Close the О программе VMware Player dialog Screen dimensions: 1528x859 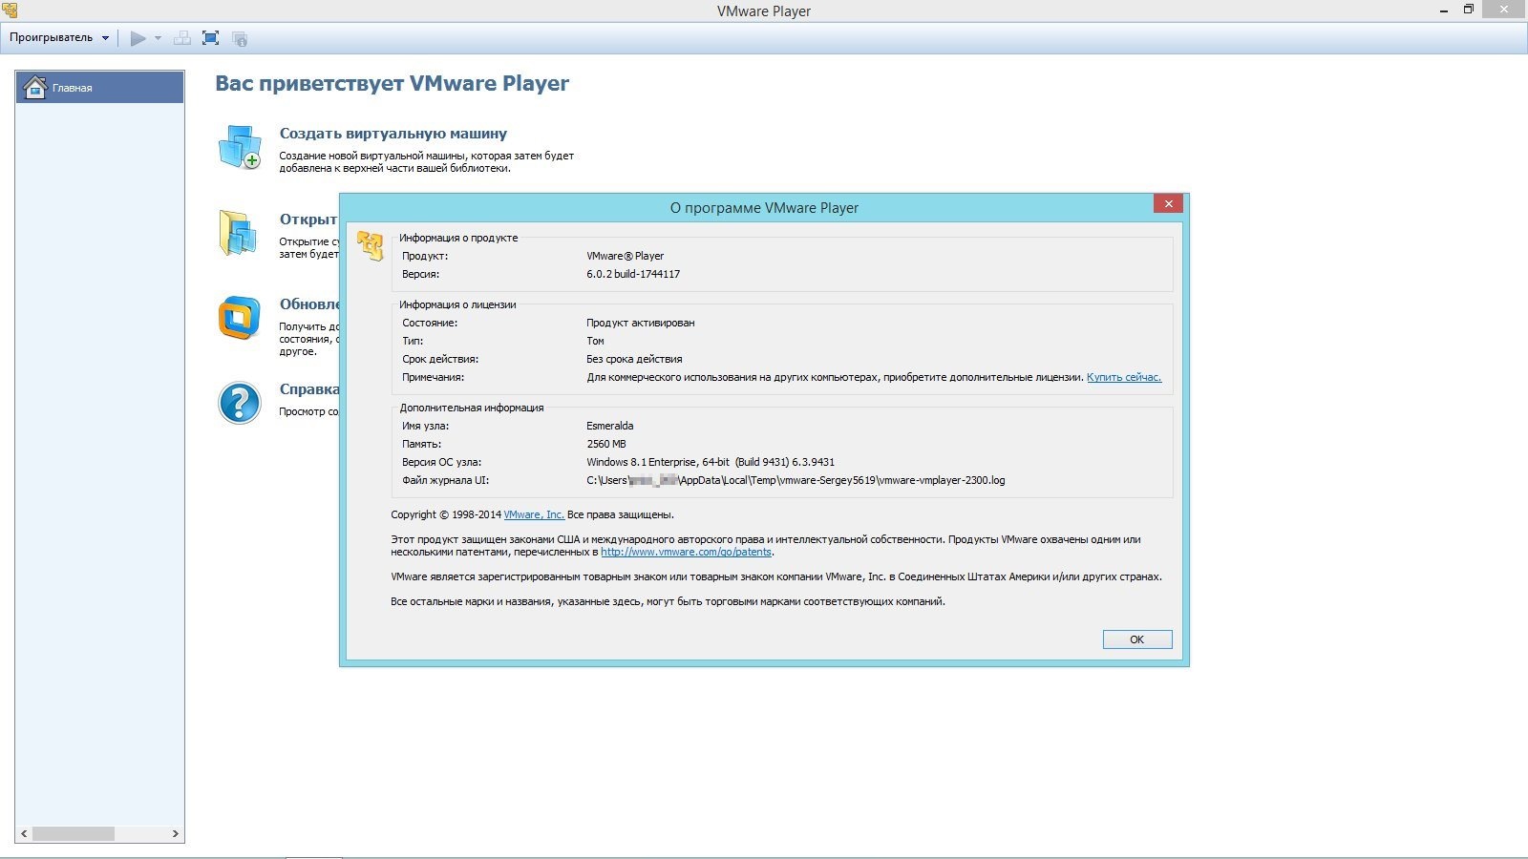[x=1168, y=203]
